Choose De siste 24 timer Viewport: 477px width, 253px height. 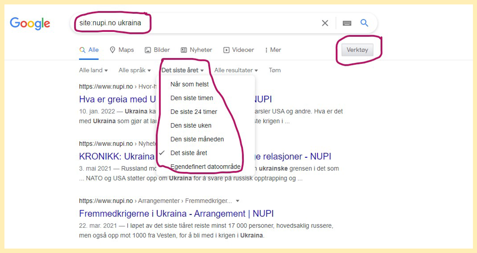(x=205, y=112)
